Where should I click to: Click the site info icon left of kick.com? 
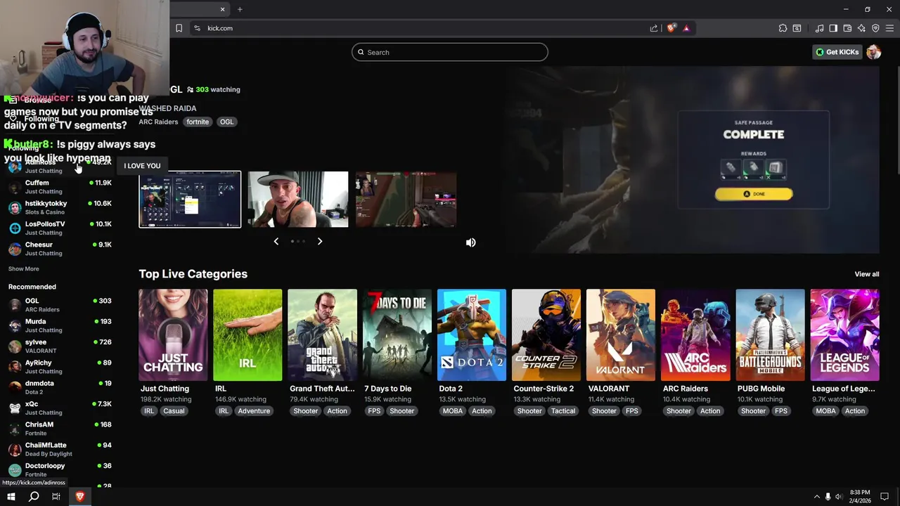(x=197, y=28)
